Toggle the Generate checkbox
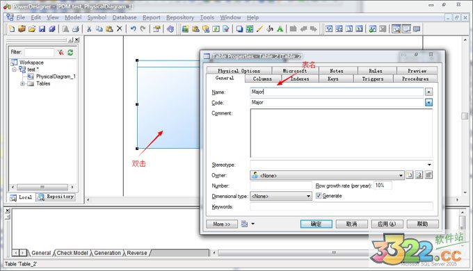The height and width of the screenshot is (271, 473). (x=319, y=196)
